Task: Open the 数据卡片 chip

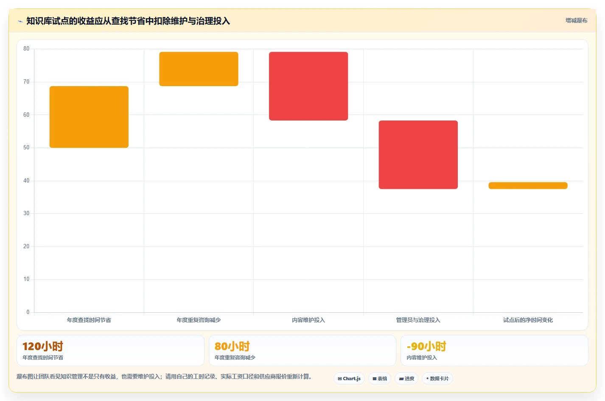Action: 437,379
